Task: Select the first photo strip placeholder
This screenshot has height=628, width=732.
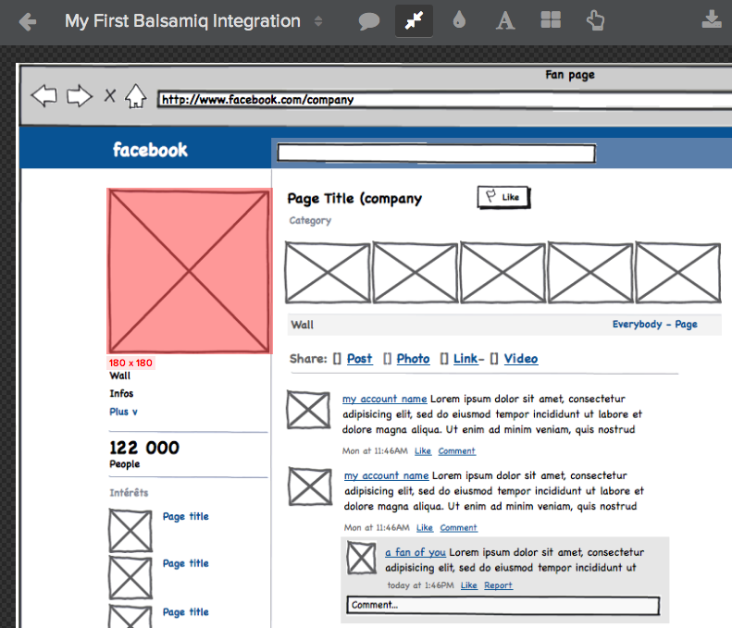Action: click(328, 273)
